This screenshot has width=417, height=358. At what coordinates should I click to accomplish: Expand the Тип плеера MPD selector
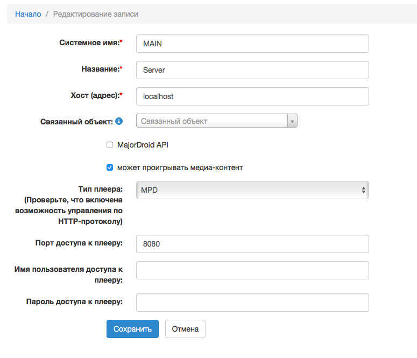point(252,190)
